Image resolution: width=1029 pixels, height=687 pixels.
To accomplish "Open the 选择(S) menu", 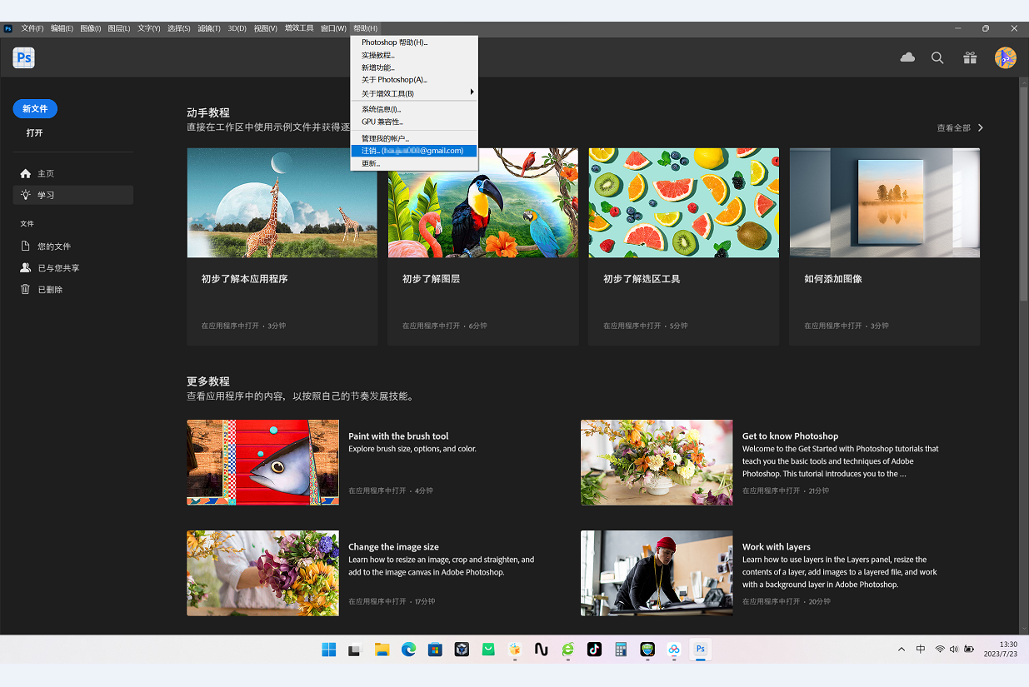I will [178, 28].
